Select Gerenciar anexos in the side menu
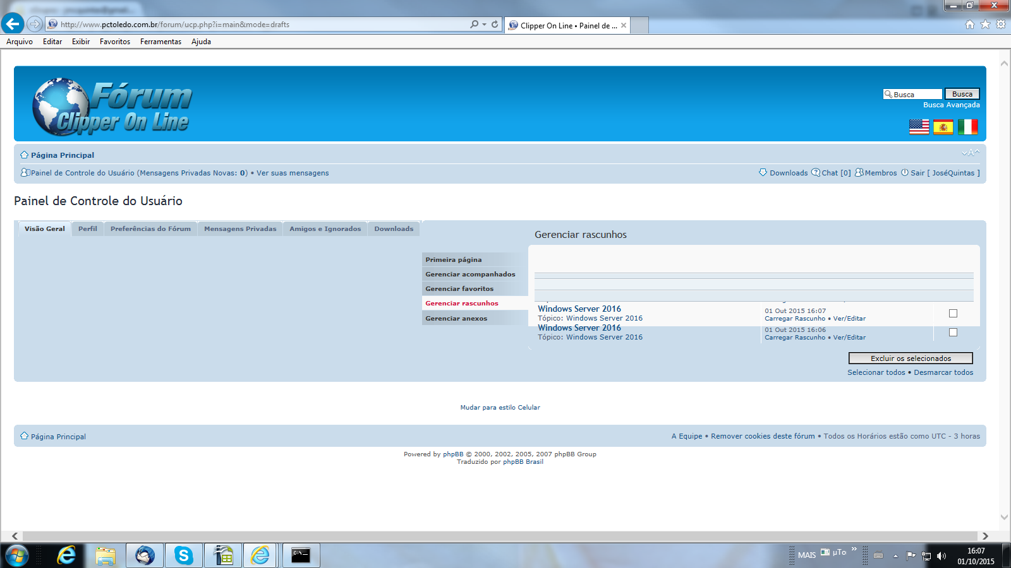This screenshot has height=568, width=1011. tap(475, 318)
